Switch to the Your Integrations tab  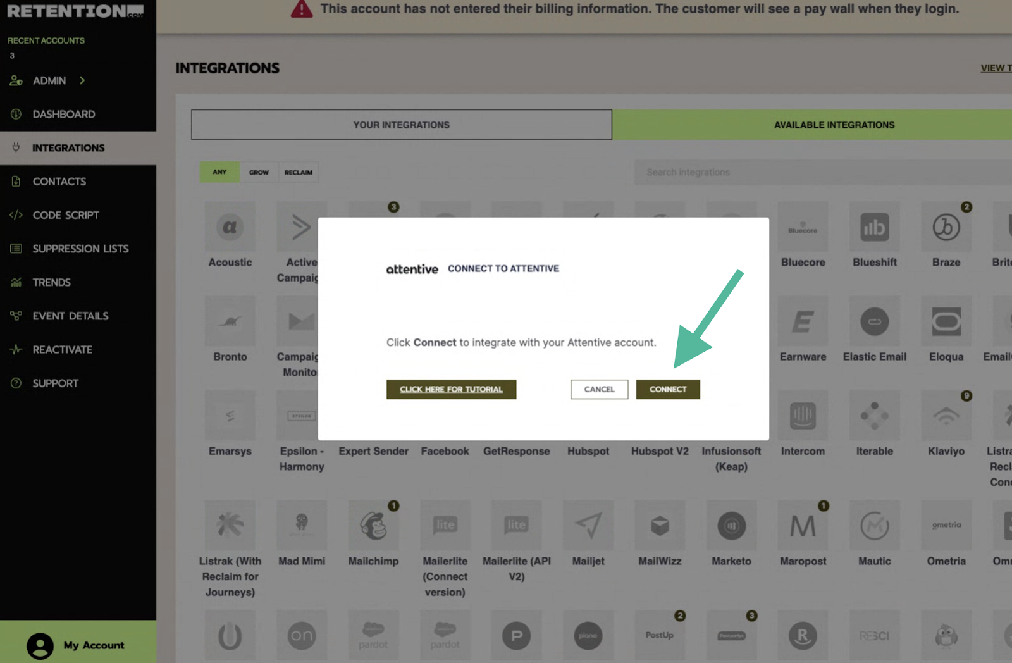click(x=401, y=125)
